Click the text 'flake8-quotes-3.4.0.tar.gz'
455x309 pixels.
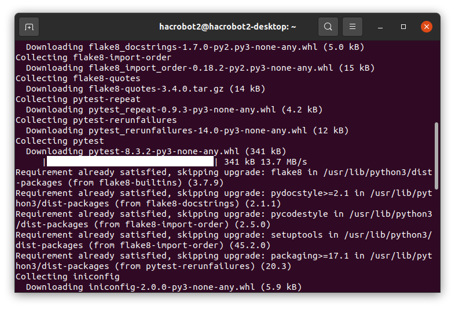tap(156, 89)
